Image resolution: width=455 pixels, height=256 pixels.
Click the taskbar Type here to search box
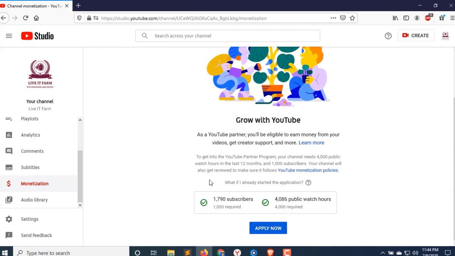pos(71,253)
